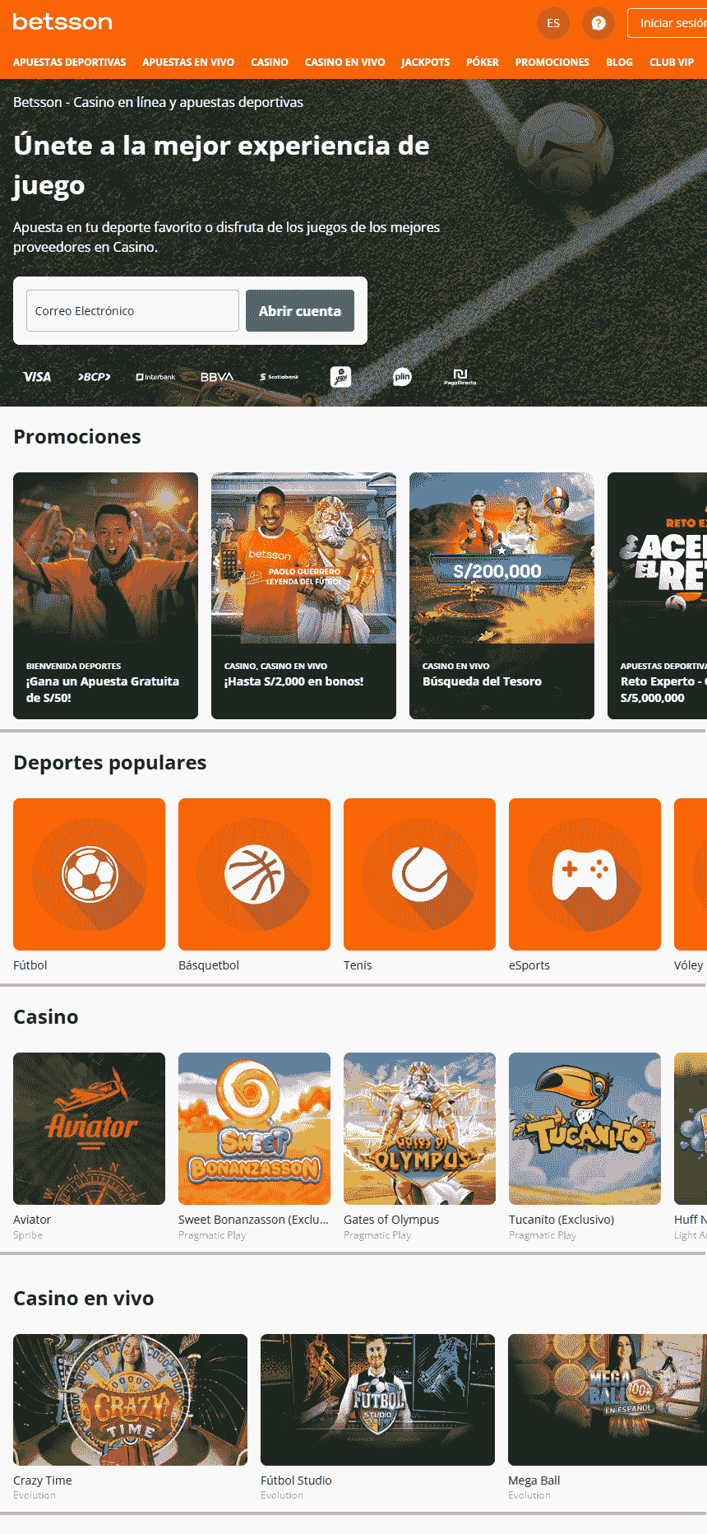This screenshot has width=707, height=1534.
Task: Select the Básquetbol basketball icon
Action: coord(254,874)
